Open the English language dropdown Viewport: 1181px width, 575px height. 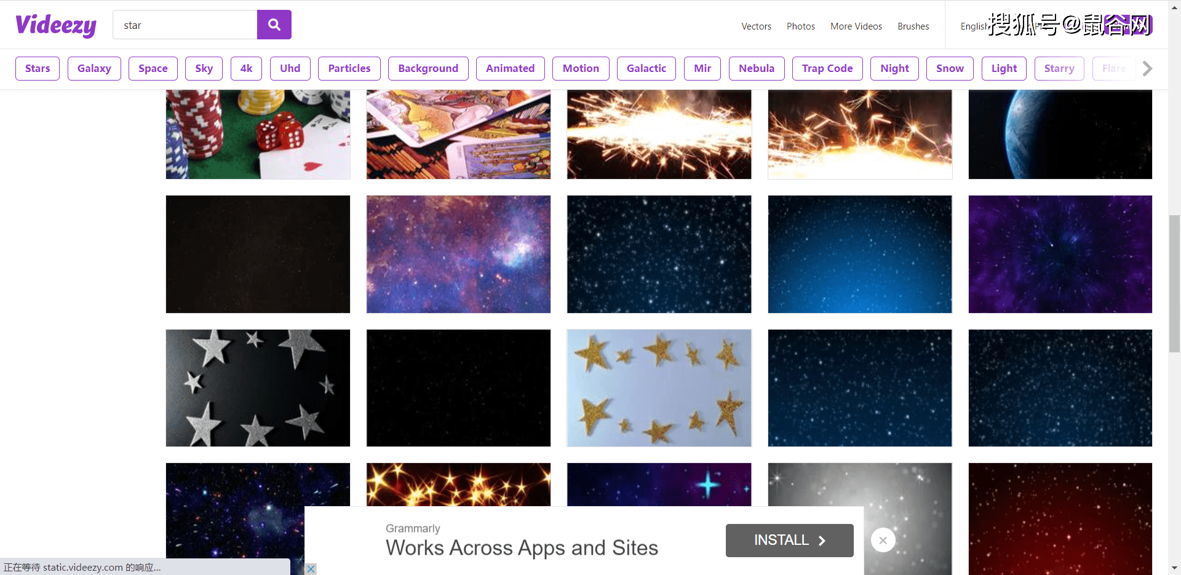tap(973, 26)
